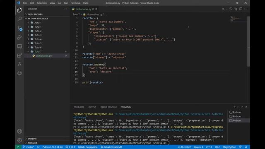Select the second Python terminal instance
Image resolution: width=265 pixels, height=149 pixels.
pyautogui.click(x=238, y=116)
